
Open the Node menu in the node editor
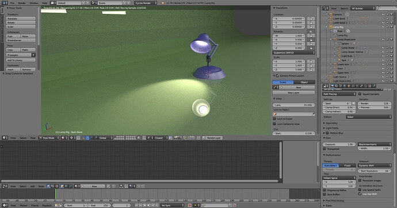coord(41,186)
